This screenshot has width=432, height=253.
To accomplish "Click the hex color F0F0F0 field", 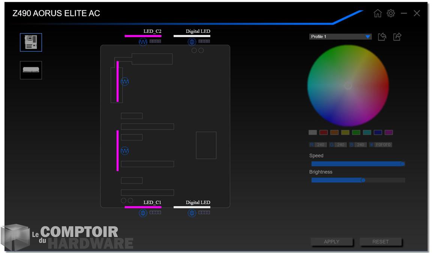I will pos(383,145).
